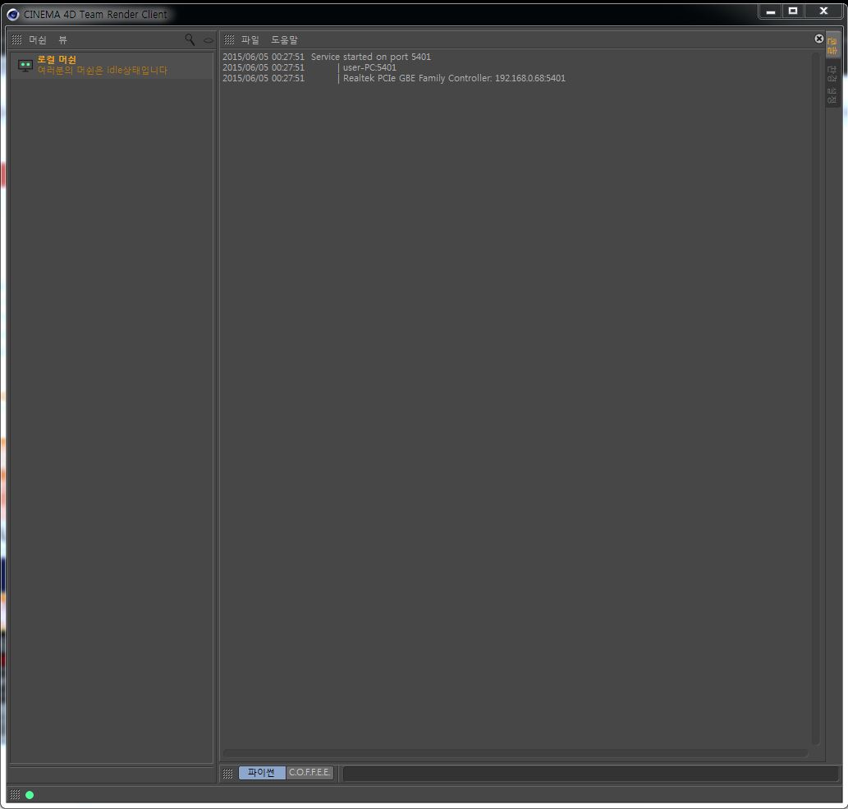The height and width of the screenshot is (809, 848).
Task: Click the green status indicator dot
Action: 30,795
